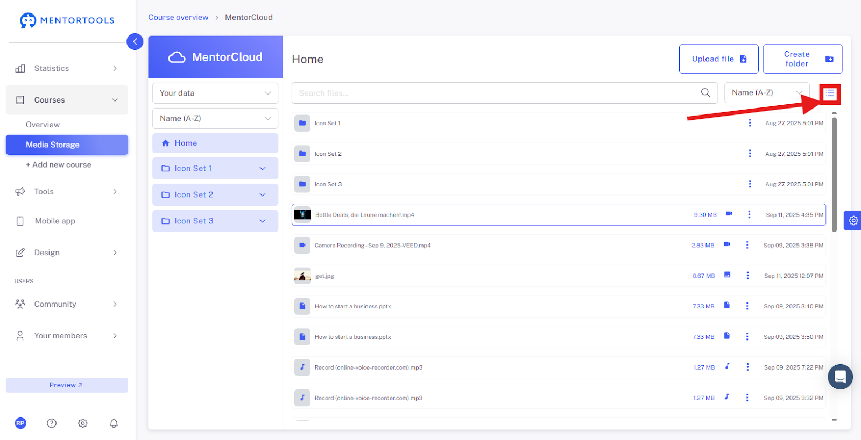Click the 9.30 MB file size
861x440 pixels.
pyautogui.click(x=705, y=215)
